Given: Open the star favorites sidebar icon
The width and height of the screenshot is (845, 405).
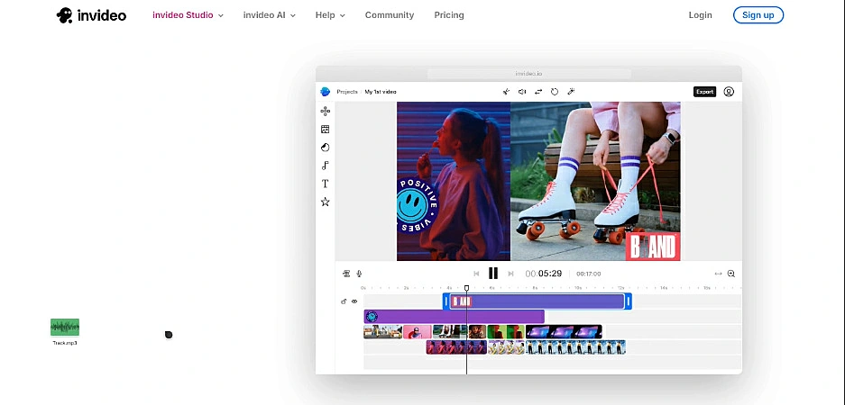Looking at the screenshot, I should (325, 202).
